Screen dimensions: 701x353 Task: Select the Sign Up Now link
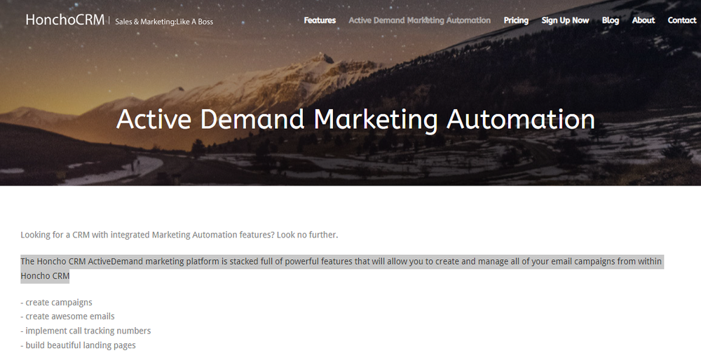point(565,20)
